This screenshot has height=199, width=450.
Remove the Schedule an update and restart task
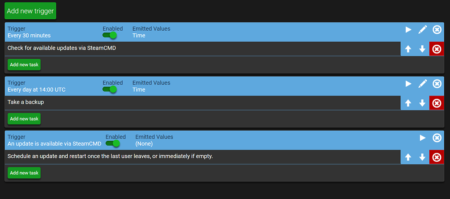[x=436, y=157]
